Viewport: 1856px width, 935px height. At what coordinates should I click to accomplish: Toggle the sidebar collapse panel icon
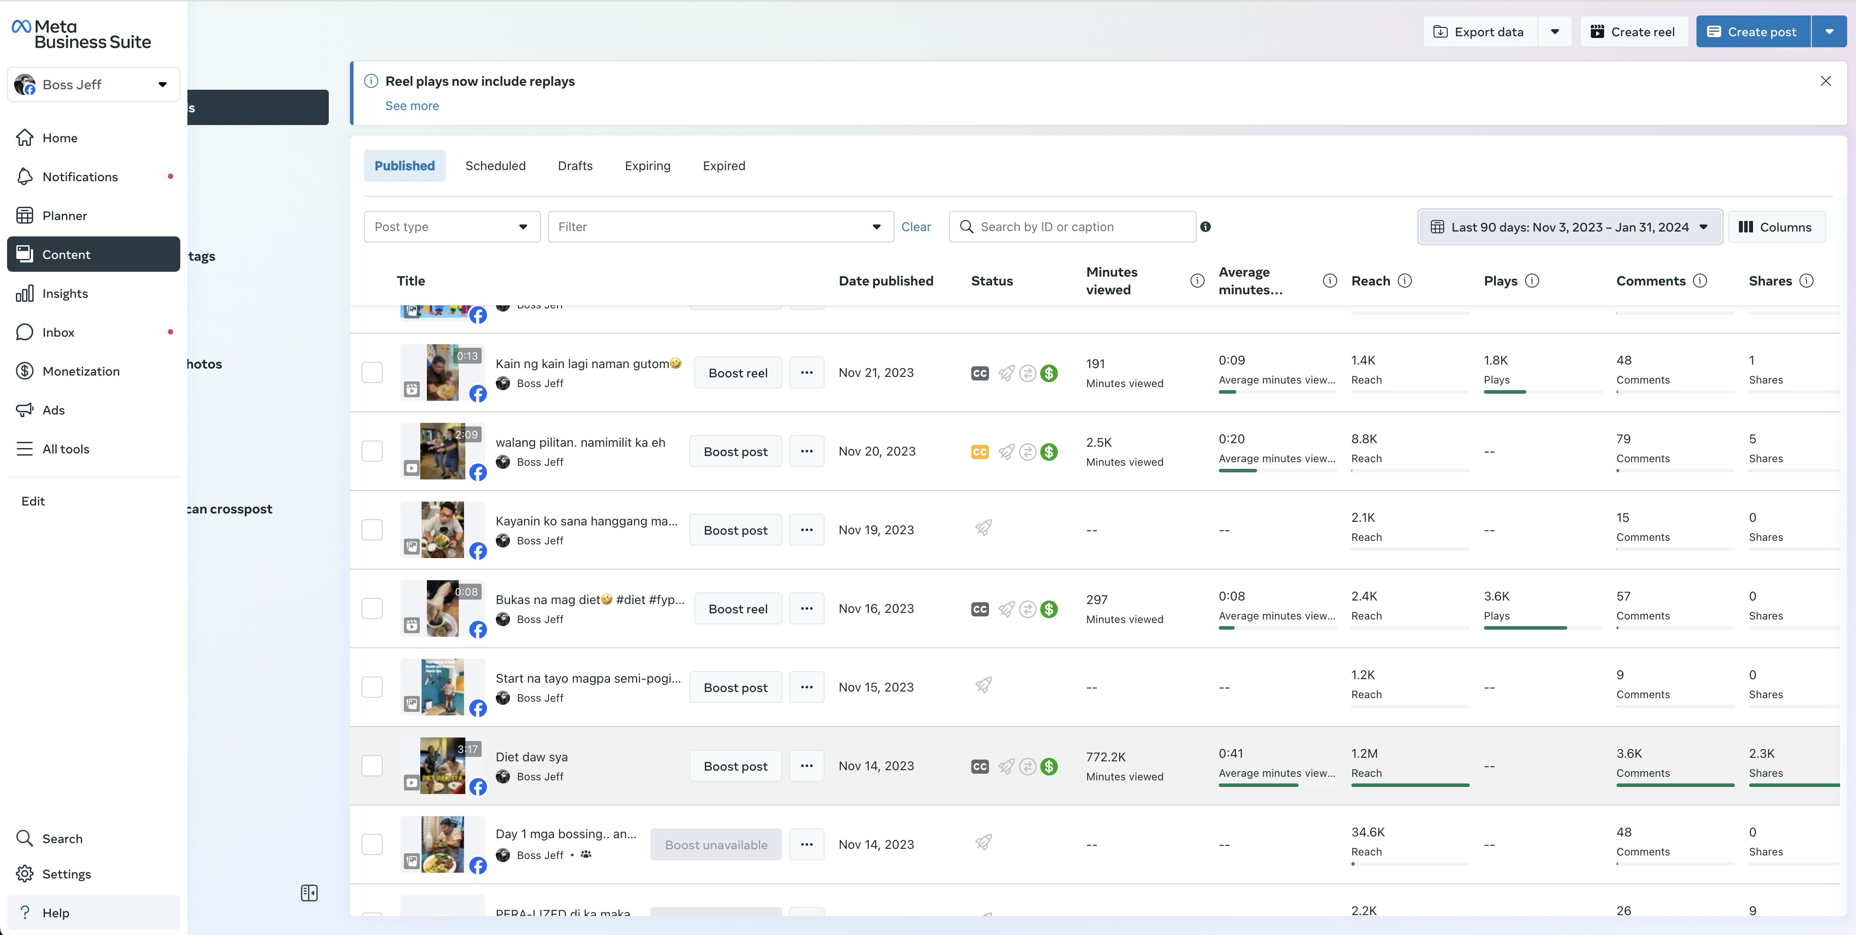point(309,893)
